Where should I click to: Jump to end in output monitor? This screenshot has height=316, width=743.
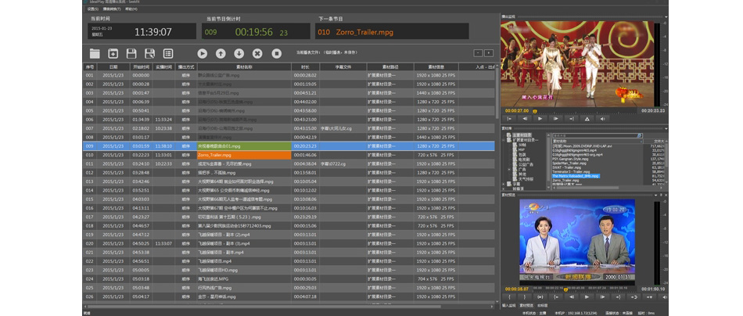tap(572, 119)
